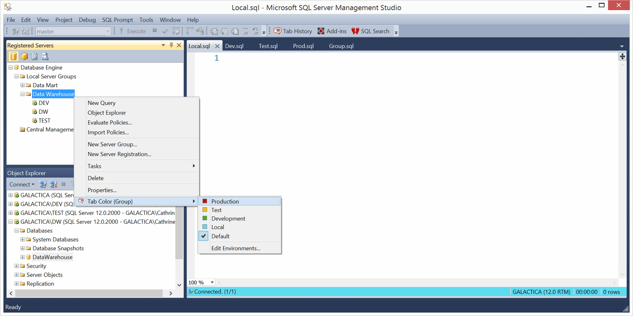The width and height of the screenshot is (633, 316).
Task: Choose the Local tab color option
Action: [x=217, y=227]
